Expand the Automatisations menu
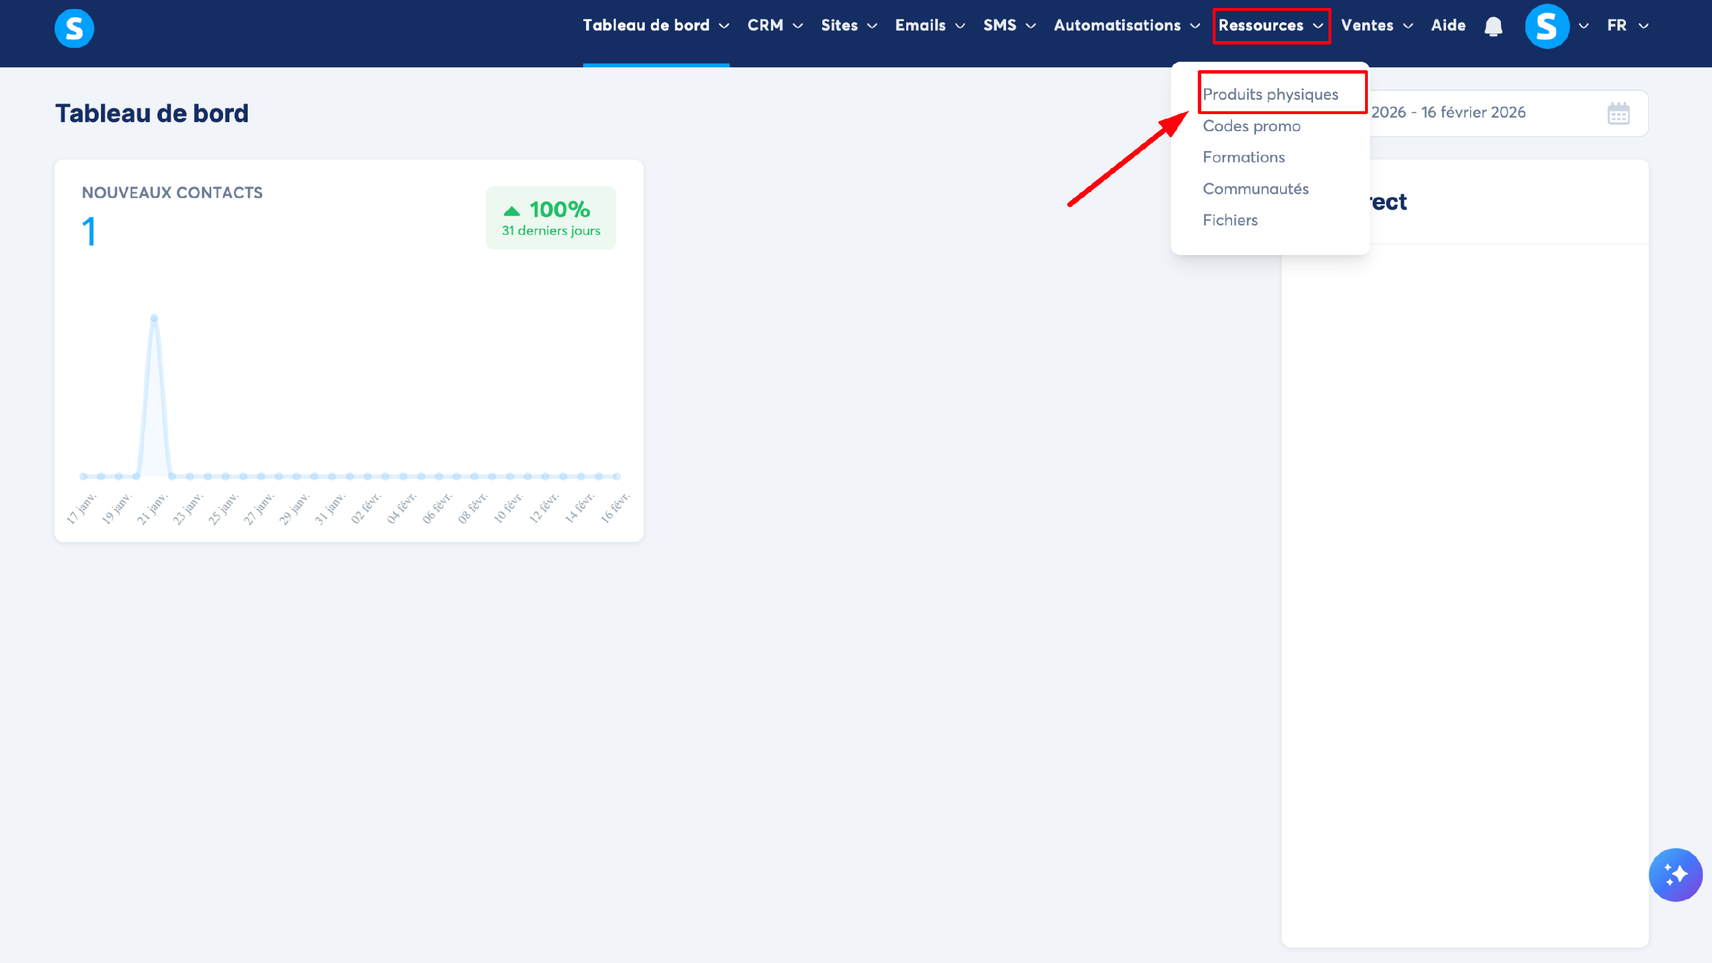Image resolution: width=1712 pixels, height=963 pixels. click(x=1126, y=25)
